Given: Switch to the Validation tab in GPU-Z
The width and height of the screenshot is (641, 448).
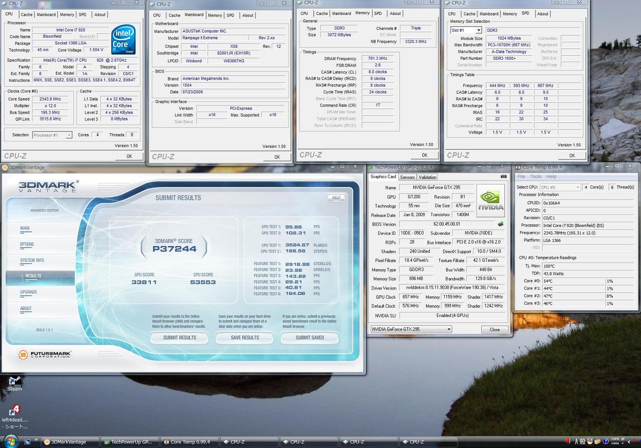Looking at the screenshot, I should (427, 177).
